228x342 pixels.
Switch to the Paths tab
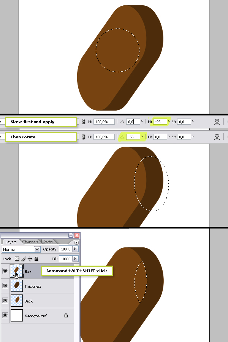pyautogui.click(x=48, y=242)
